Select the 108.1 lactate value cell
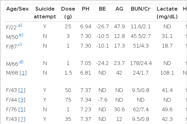This screenshot has width=187, height=124. coord(167,73)
